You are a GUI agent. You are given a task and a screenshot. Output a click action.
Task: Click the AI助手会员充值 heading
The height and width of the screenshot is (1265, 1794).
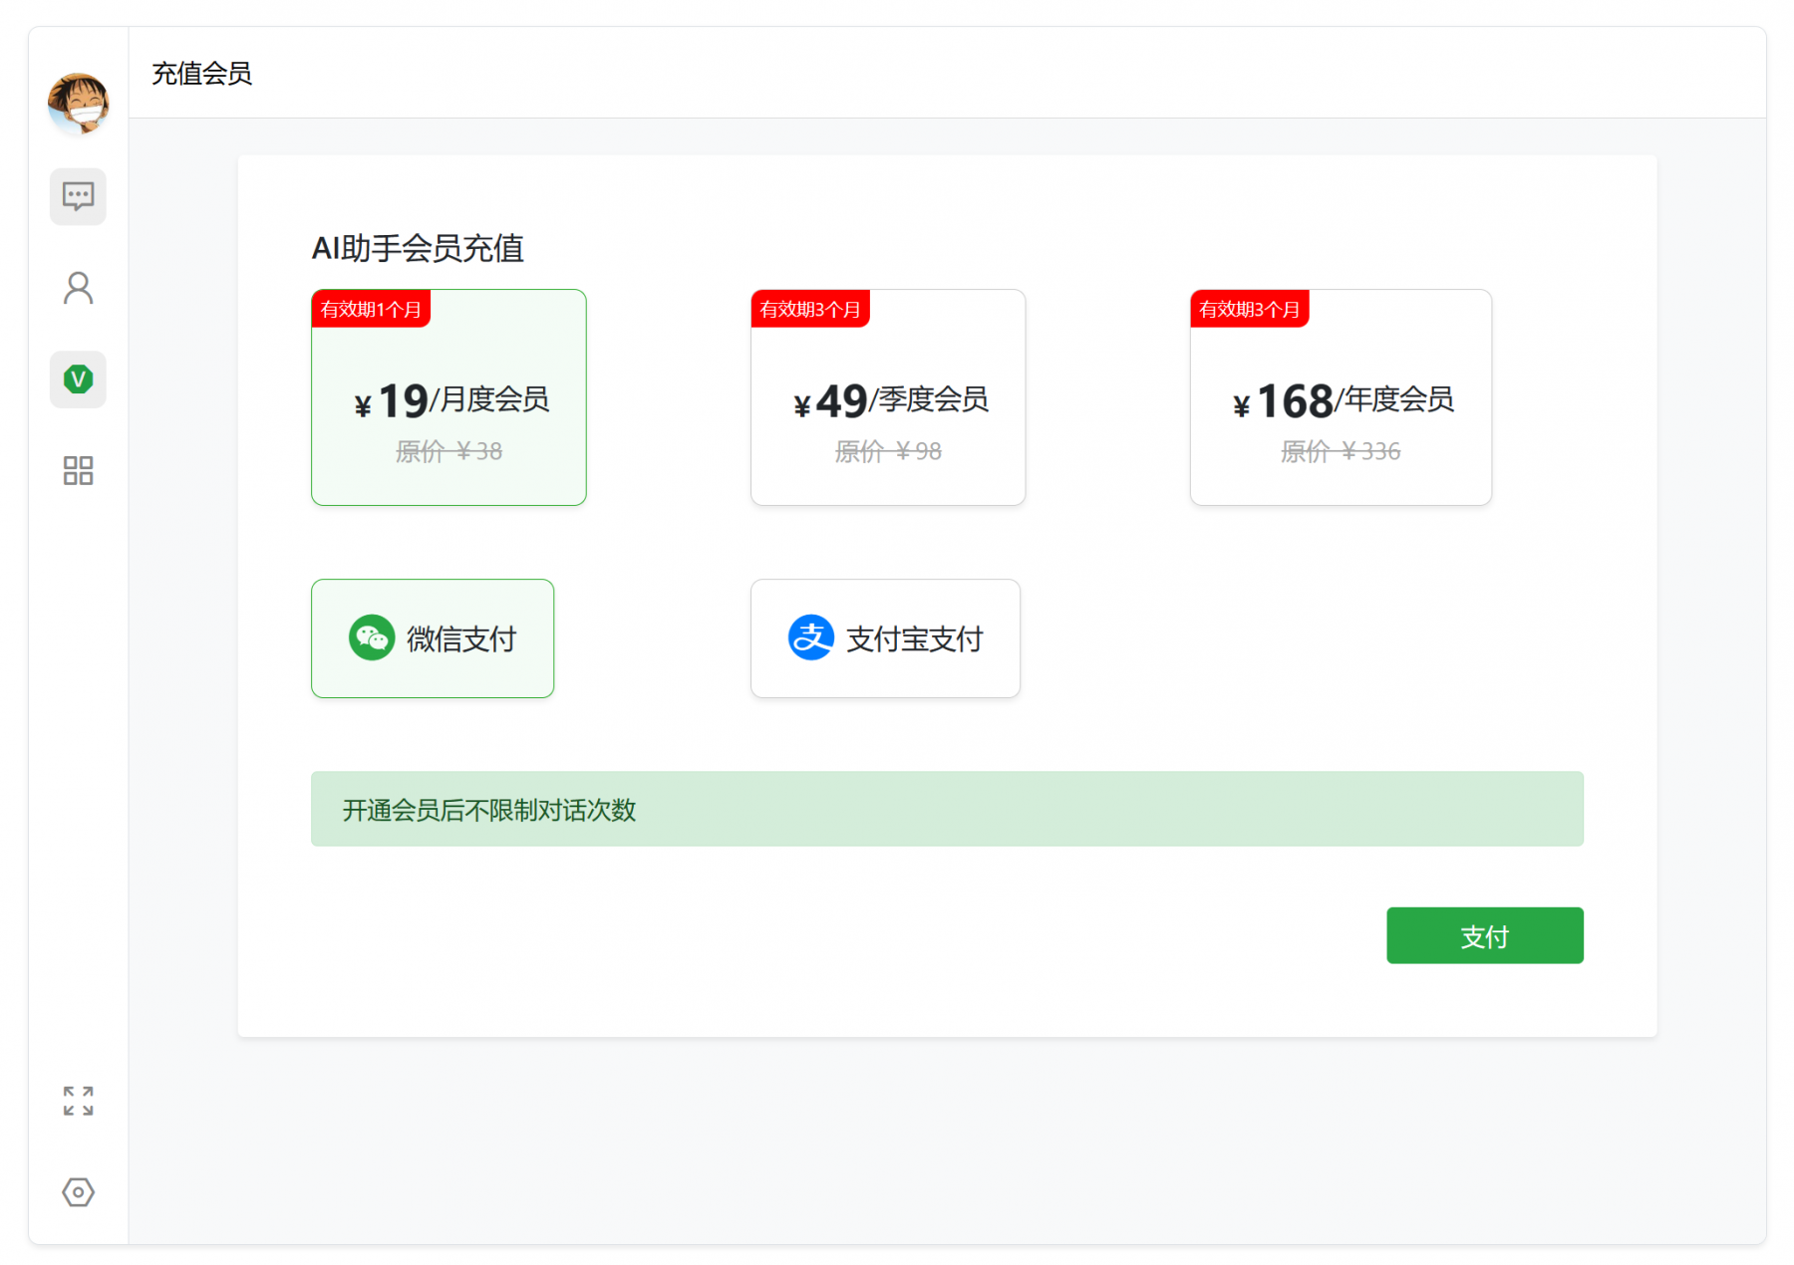(418, 248)
